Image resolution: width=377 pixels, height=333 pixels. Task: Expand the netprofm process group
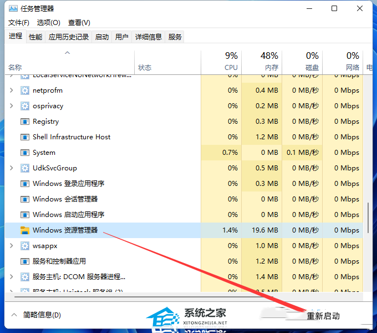point(11,90)
